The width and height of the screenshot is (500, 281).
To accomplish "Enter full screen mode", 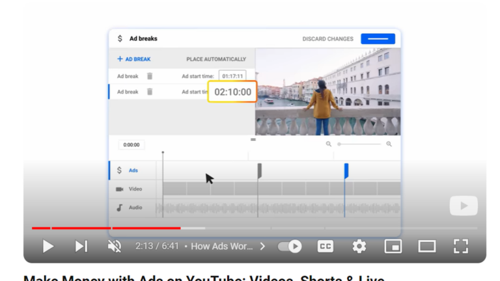I will click(x=461, y=246).
